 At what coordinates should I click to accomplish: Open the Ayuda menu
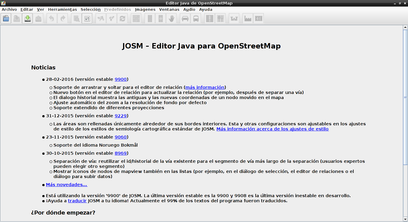[206, 9]
